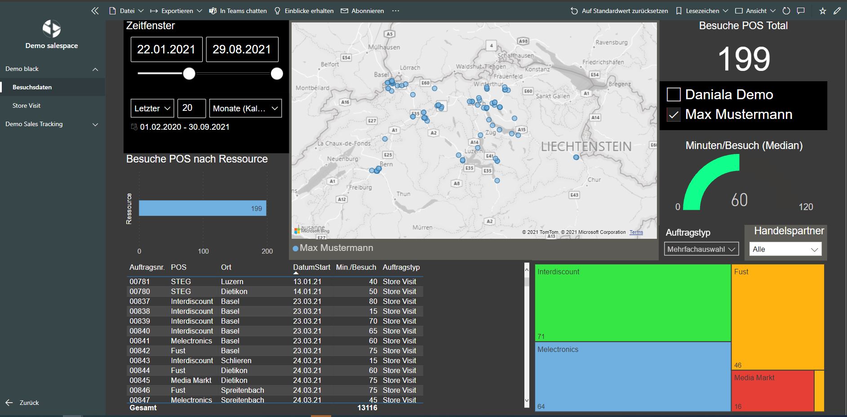Select the Besuchsdaten page
847x417 pixels.
(53, 87)
